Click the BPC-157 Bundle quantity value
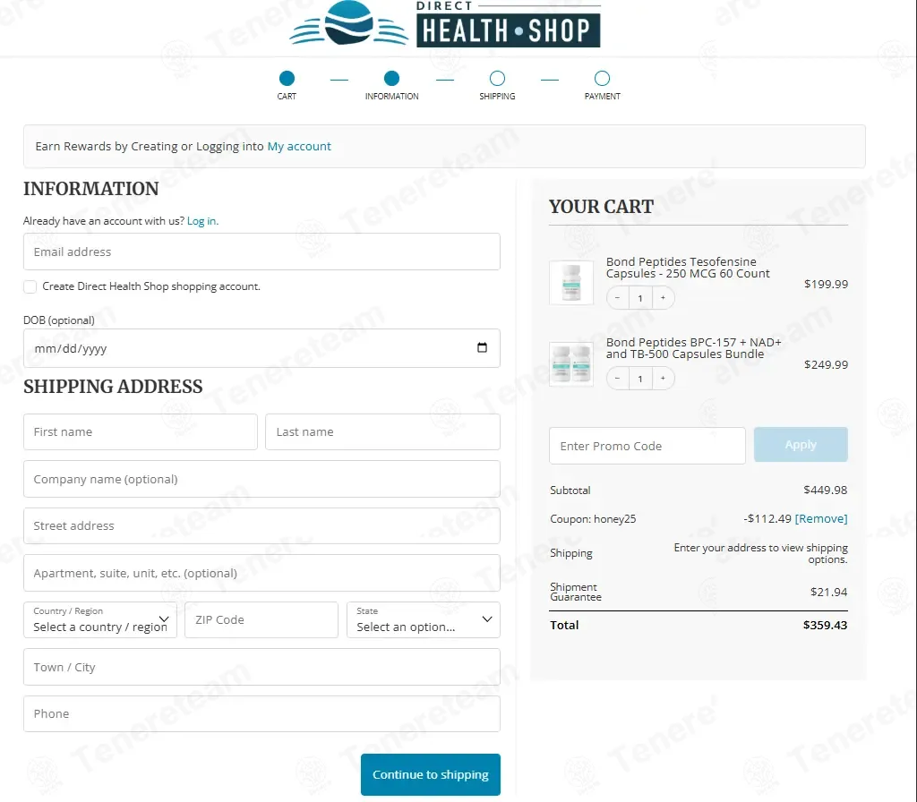 [x=640, y=379]
